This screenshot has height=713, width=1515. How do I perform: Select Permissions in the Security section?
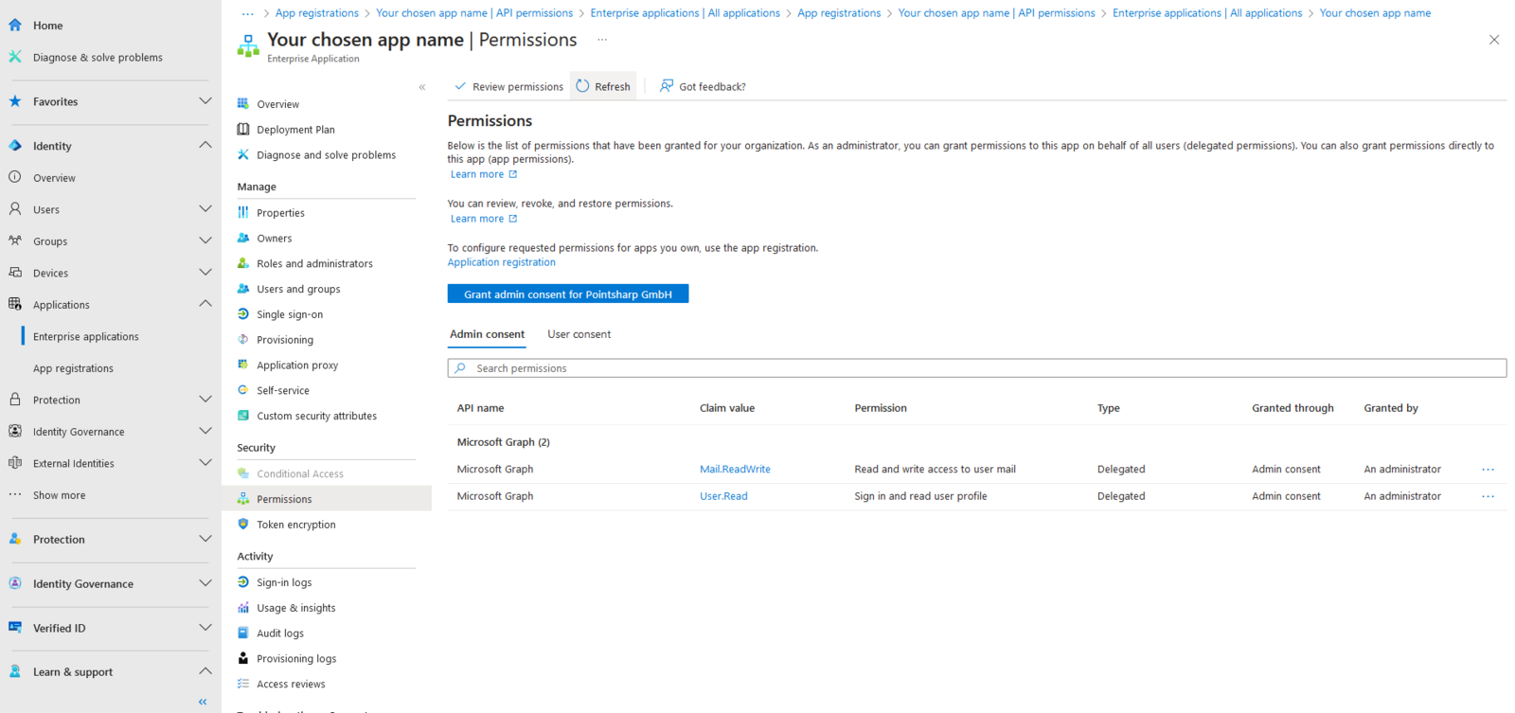(x=327, y=499)
